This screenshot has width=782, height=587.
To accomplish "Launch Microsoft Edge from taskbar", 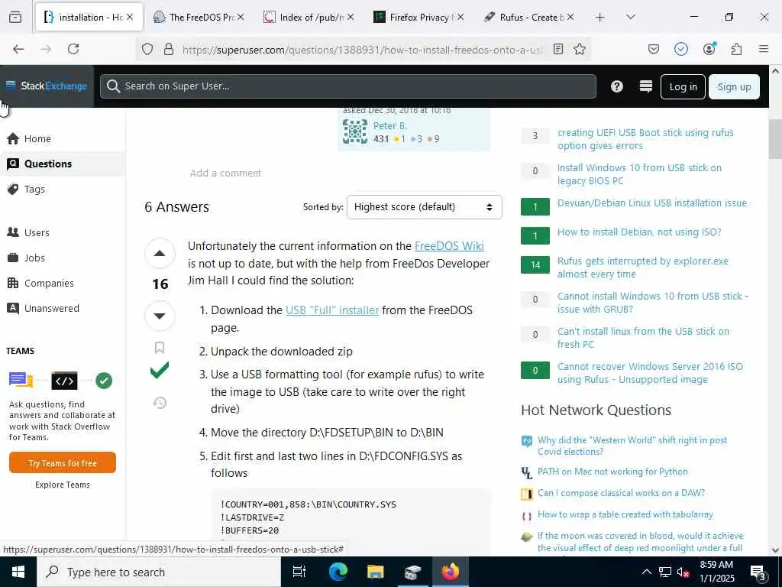I will pos(338,572).
